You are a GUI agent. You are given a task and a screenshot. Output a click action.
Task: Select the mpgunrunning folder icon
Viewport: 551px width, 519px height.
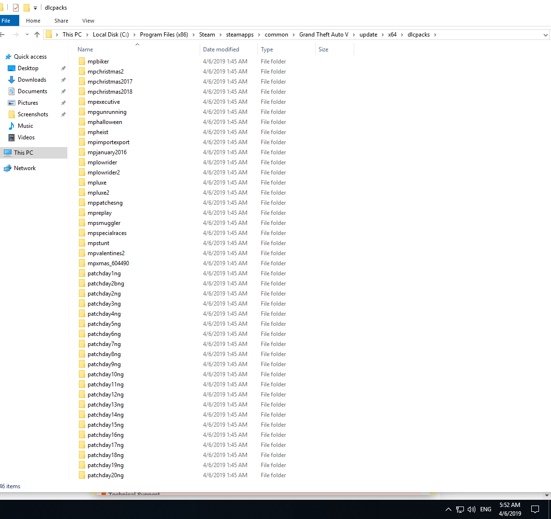click(82, 111)
